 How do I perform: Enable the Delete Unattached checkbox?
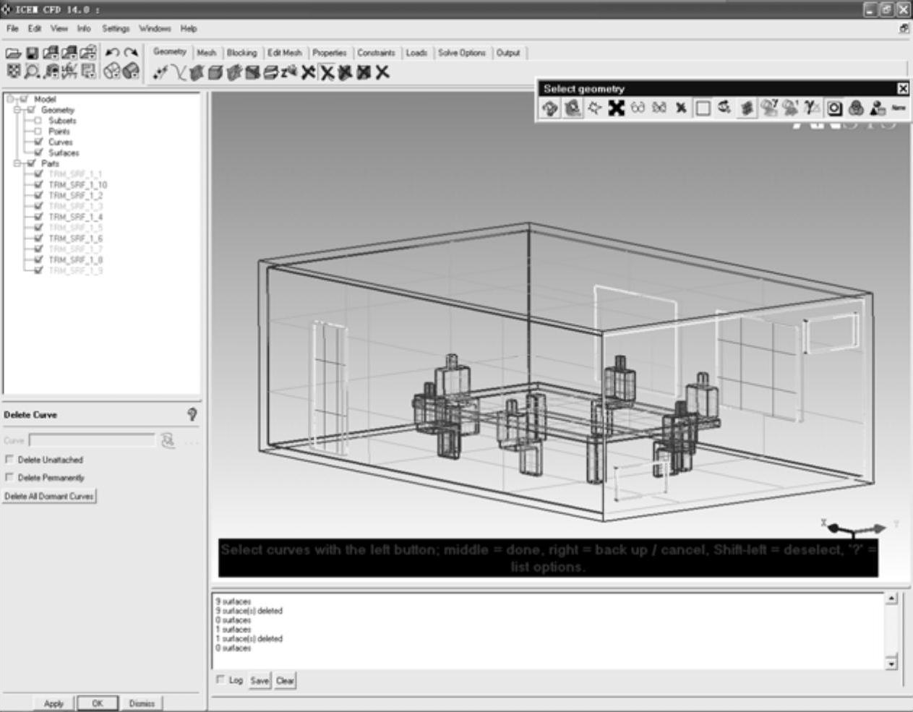(x=9, y=460)
